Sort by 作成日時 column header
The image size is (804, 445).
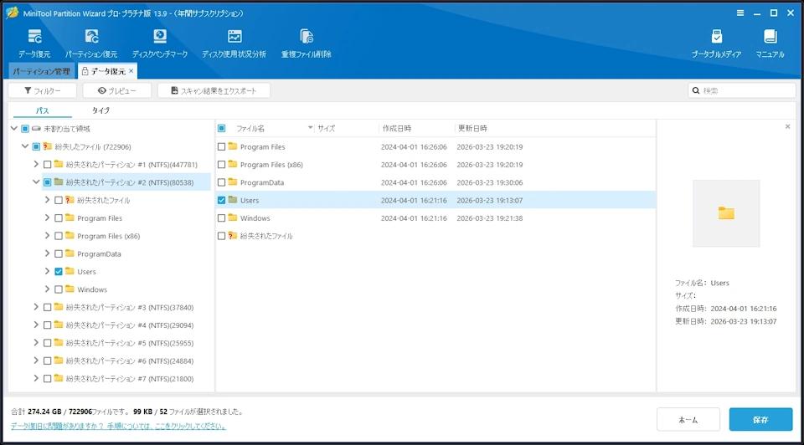click(x=397, y=129)
